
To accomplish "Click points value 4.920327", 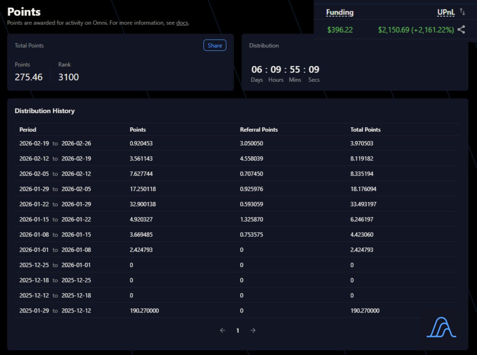I will (141, 219).
